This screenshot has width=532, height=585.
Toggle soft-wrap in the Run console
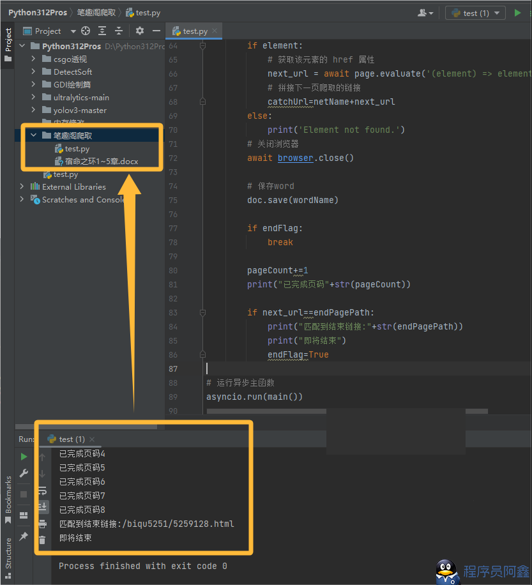tap(43, 490)
